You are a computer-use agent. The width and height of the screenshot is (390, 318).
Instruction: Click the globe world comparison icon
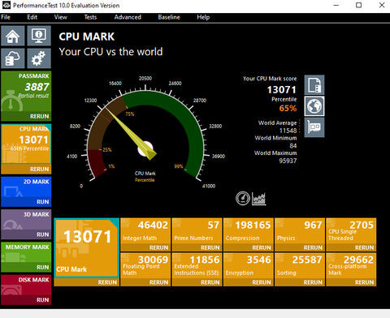(314, 106)
